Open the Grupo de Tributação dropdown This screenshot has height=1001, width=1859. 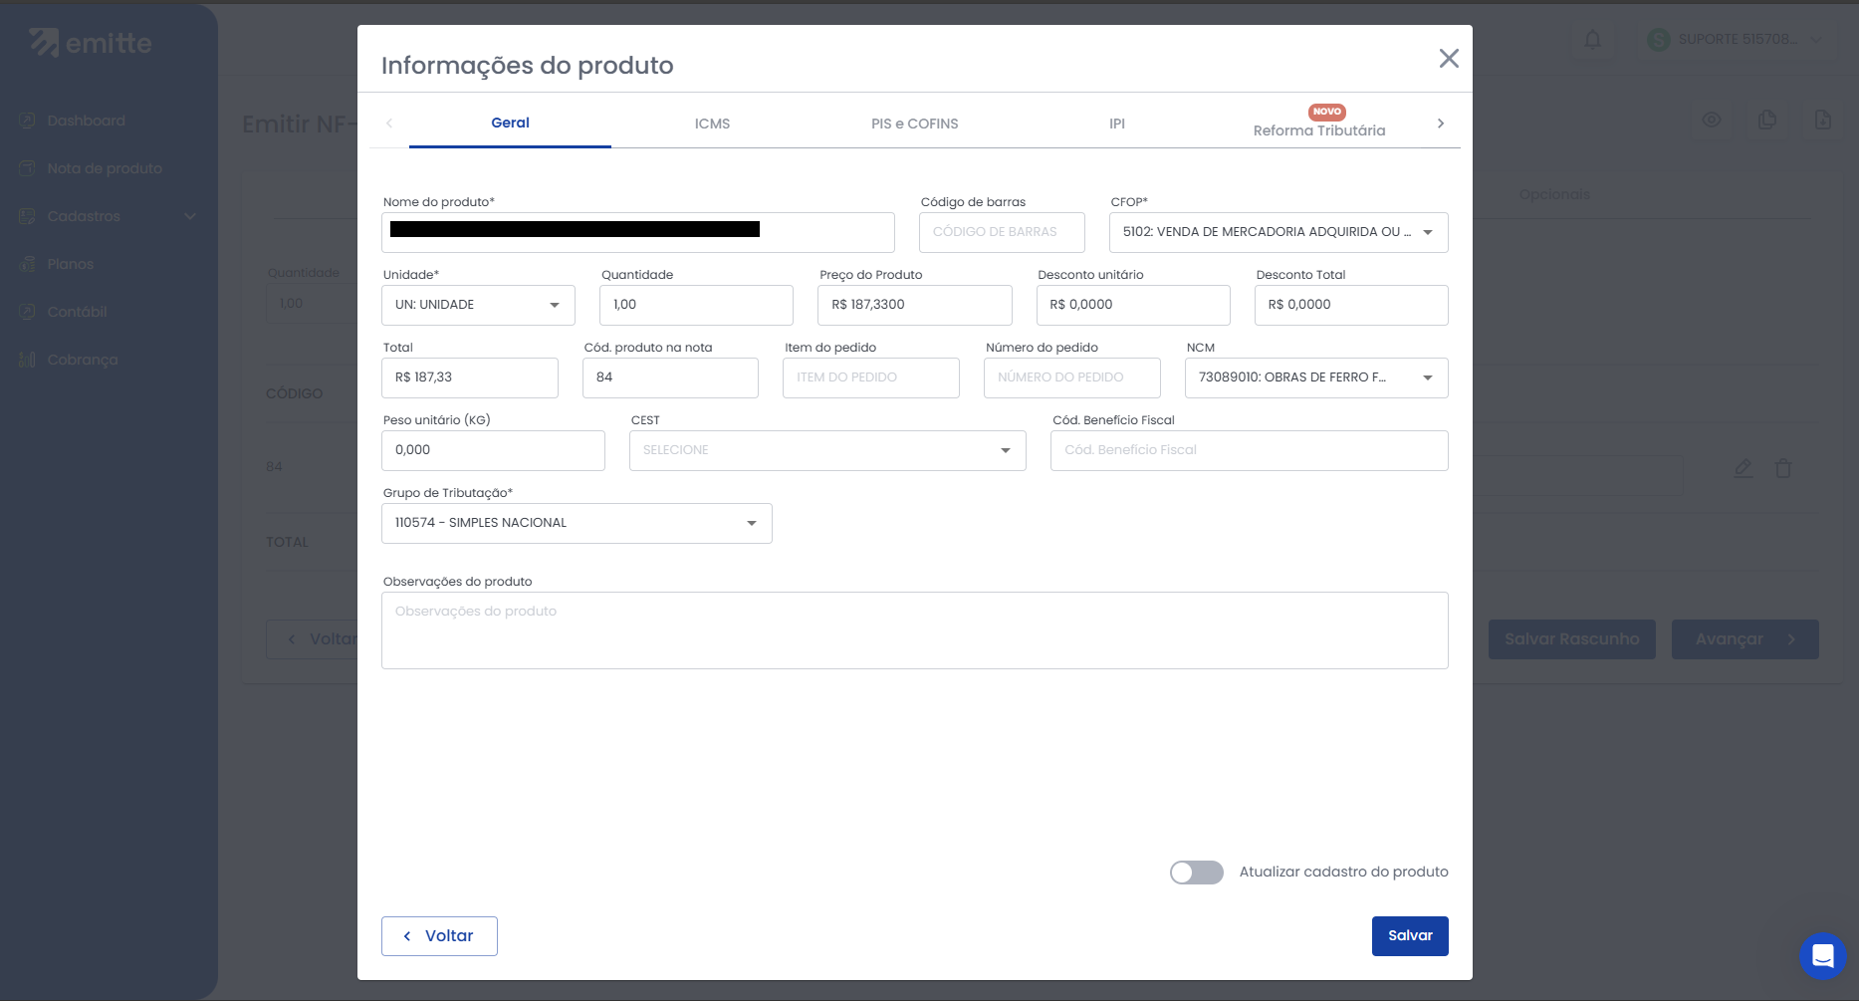pyautogui.click(x=577, y=523)
